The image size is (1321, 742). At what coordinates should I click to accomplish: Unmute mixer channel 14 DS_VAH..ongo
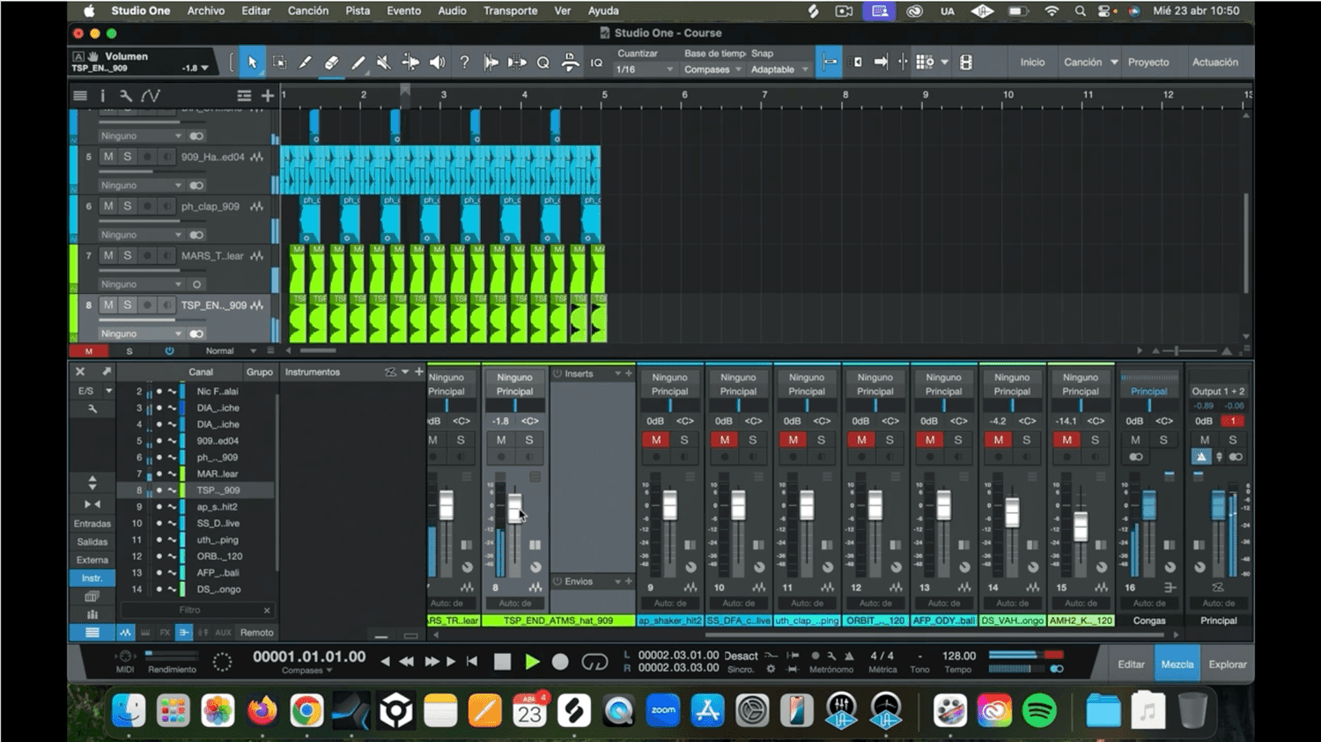[x=998, y=440]
